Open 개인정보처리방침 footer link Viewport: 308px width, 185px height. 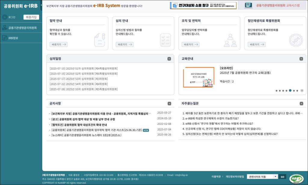click(x=235, y=177)
